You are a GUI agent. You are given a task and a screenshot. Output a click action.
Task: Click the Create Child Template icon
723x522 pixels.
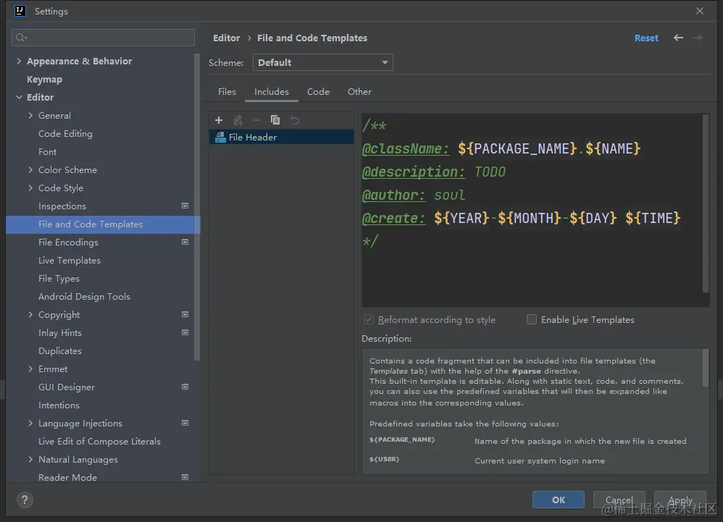coord(238,120)
